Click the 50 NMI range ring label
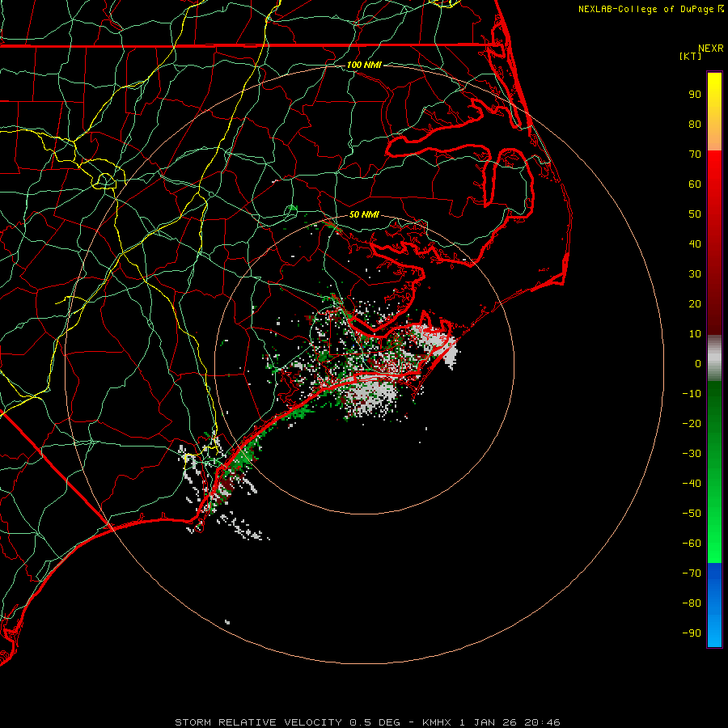The width and height of the screenshot is (728, 728). coord(364,214)
